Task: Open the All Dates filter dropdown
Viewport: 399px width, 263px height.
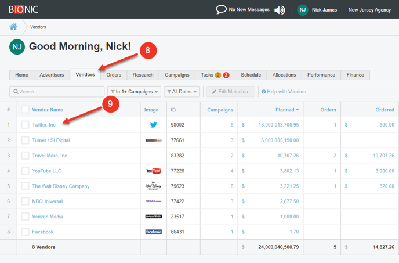Action: (x=182, y=92)
